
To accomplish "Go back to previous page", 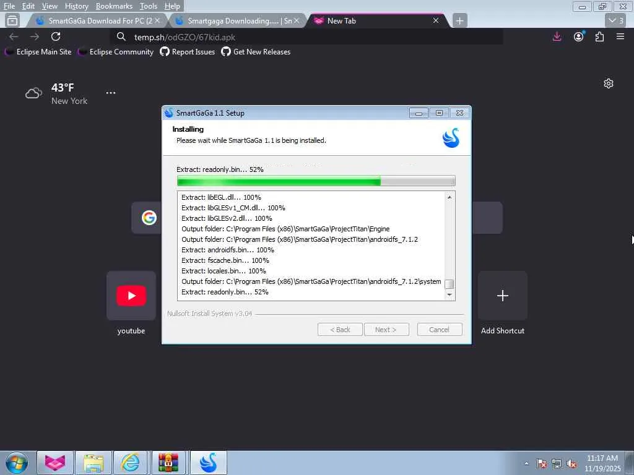I will (14, 36).
